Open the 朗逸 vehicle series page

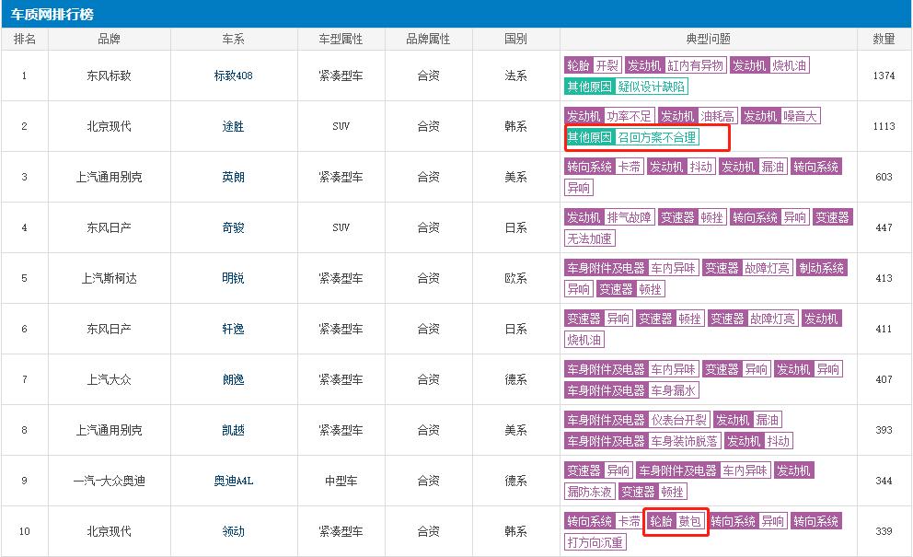tap(232, 378)
